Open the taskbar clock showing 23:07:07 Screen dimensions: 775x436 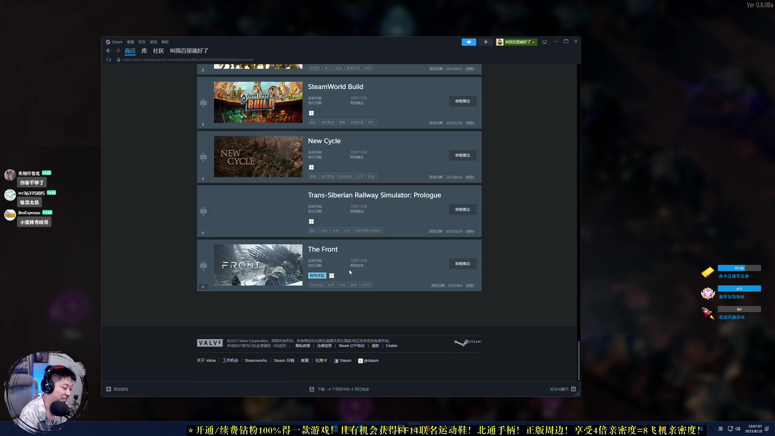[753, 429]
